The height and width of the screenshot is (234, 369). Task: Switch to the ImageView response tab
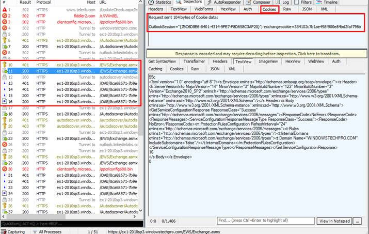(x=268, y=61)
